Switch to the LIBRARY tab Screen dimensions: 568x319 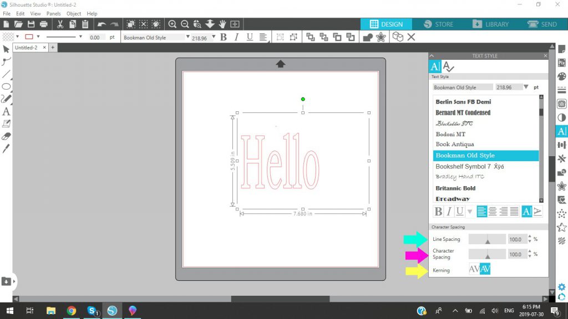coord(491,24)
